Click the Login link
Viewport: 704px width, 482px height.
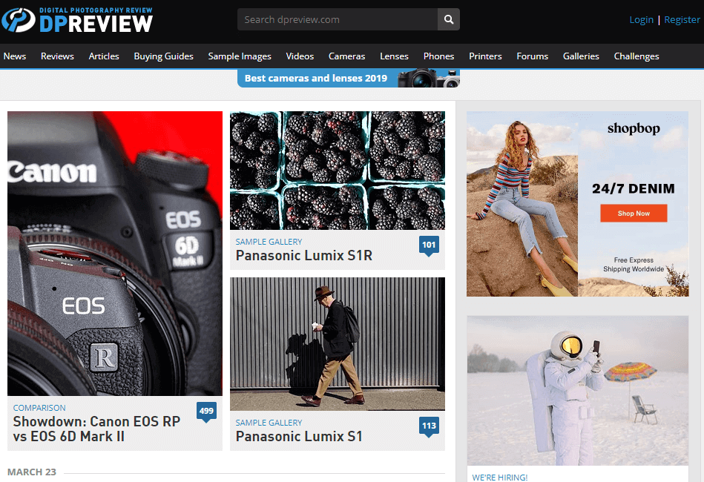(x=641, y=19)
